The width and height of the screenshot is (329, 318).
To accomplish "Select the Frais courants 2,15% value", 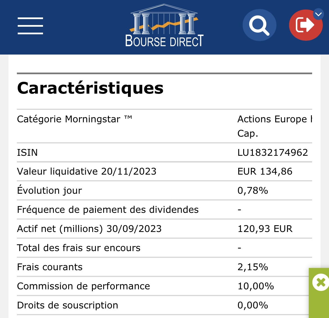I will 253,267.
